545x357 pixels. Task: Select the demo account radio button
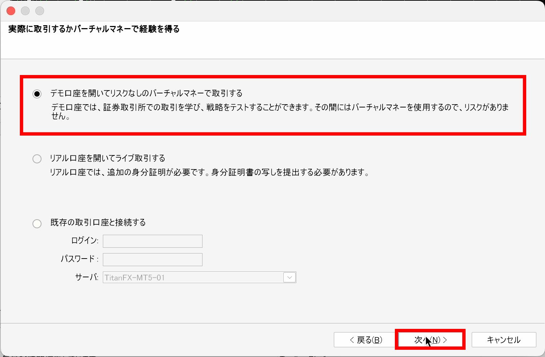(37, 94)
